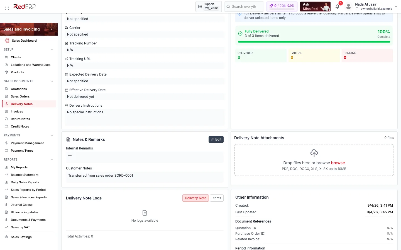Click the browse link to upload files
The height and width of the screenshot is (250, 401).
pos(338,163)
